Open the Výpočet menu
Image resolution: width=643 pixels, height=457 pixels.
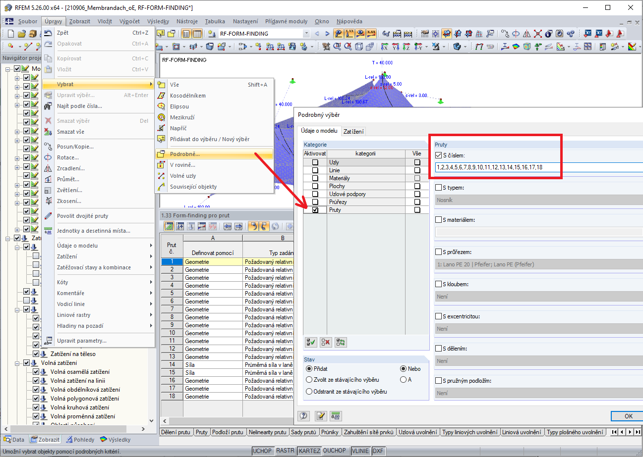tap(130, 21)
